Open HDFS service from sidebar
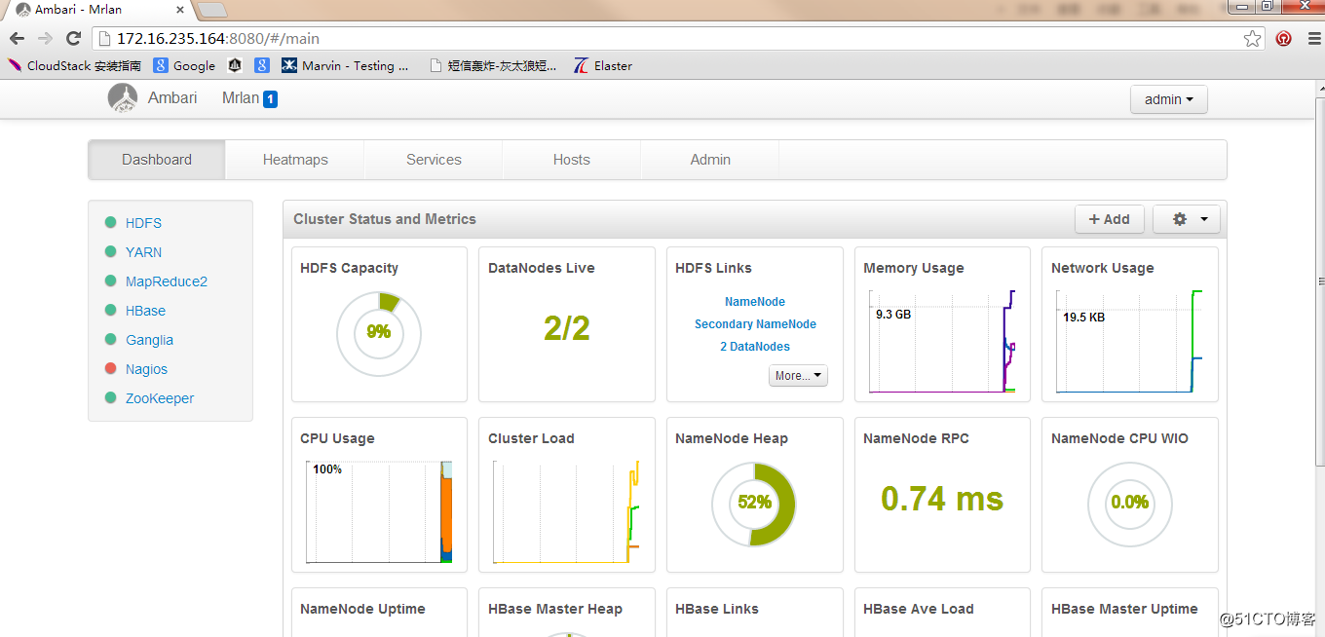1325x637 pixels. click(x=143, y=223)
